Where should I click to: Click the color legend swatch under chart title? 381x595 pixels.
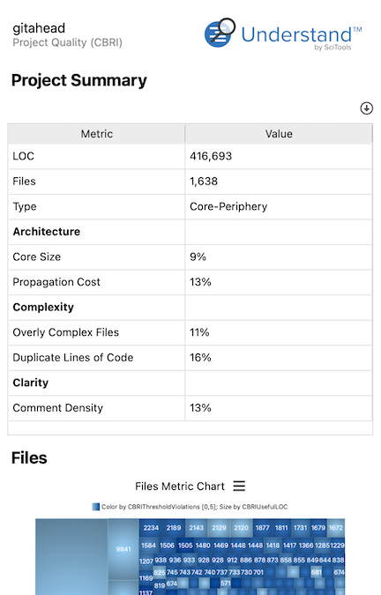click(x=96, y=507)
